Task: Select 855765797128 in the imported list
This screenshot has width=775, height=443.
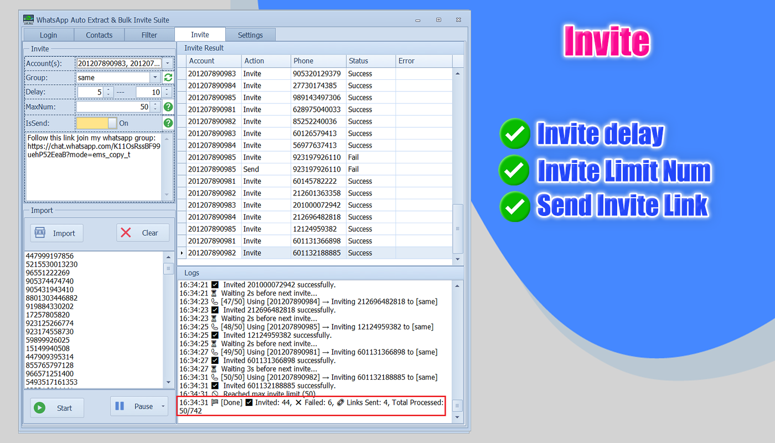Action: coord(50,365)
